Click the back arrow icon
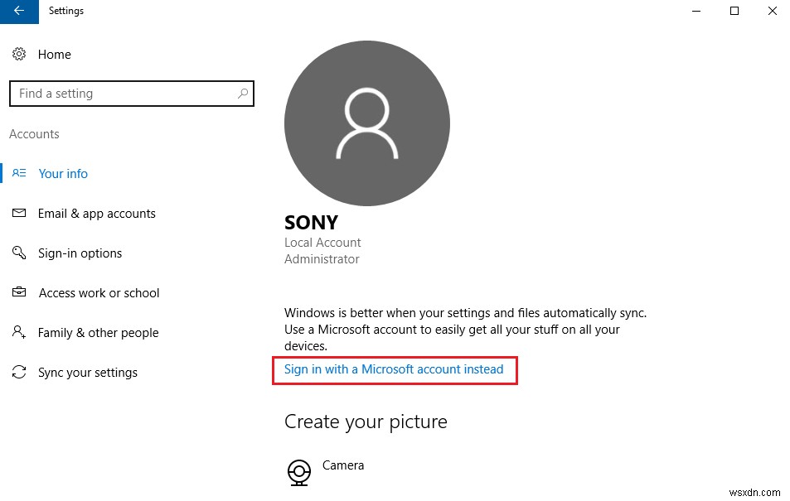790x501 pixels. tap(18, 12)
